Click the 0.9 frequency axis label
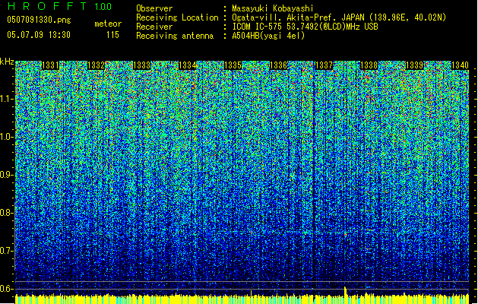Viewport: 478px width, 304px height. point(6,175)
